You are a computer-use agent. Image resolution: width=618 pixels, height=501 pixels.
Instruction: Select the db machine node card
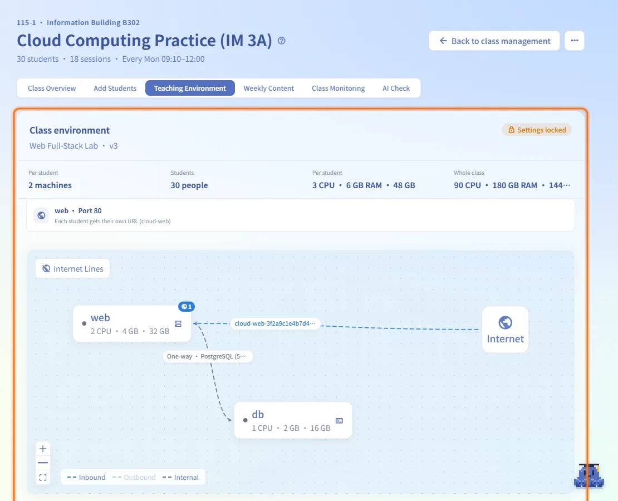click(x=293, y=420)
